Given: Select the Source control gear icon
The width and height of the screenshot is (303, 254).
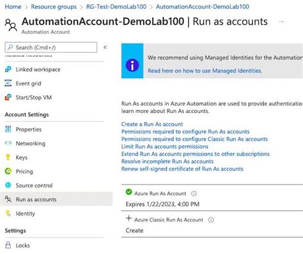Looking at the screenshot, I should pyautogui.click(x=8, y=185).
